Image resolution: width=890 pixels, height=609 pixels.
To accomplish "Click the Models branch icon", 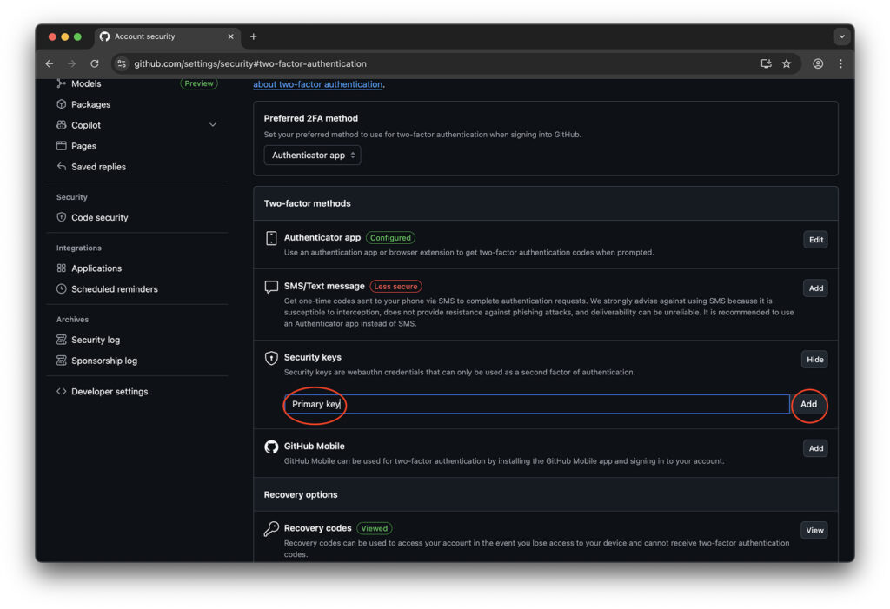I will pyautogui.click(x=62, y=83).
